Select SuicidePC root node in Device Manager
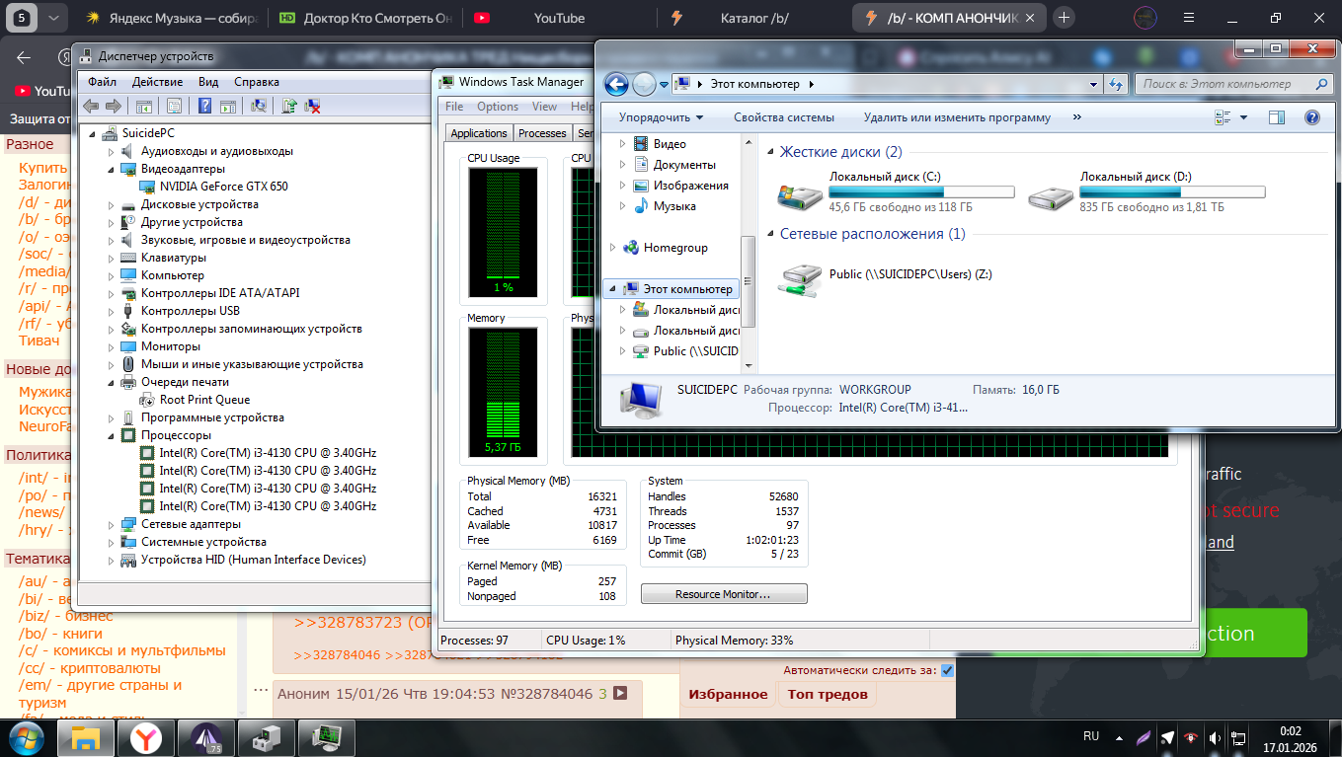This screenshot has width=1342, height=757. coord(148,133)
